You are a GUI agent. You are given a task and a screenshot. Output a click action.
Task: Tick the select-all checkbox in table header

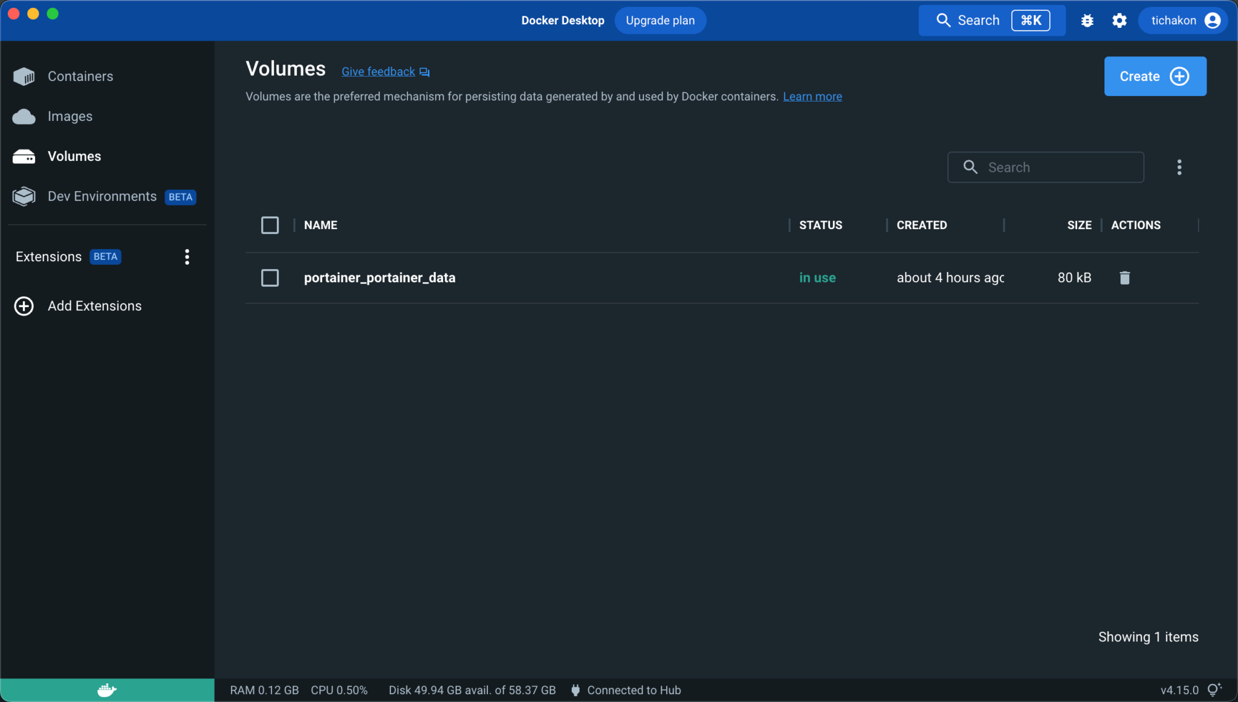tap(270, 225)
